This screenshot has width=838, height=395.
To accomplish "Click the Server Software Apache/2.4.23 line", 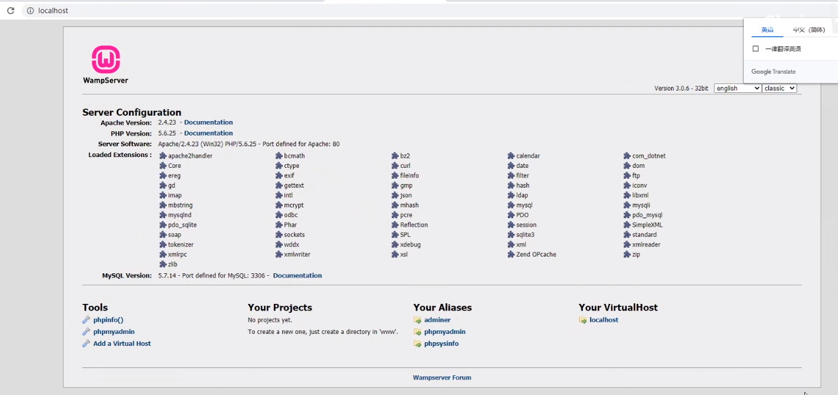I will tap(249, 144).
